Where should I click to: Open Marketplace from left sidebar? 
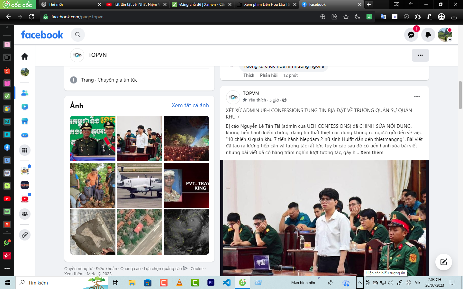pos(25,121)
